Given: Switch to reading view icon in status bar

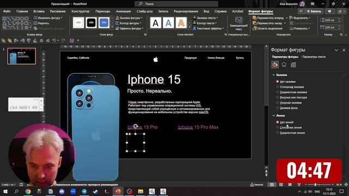Looking at the screenshot, I should point(290,185).
